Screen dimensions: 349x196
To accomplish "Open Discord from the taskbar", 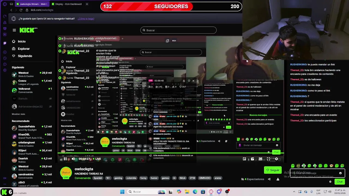I will [x=219, y=192].
